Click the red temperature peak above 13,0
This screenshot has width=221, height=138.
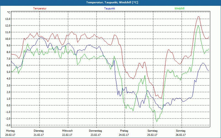click(198, 17)
